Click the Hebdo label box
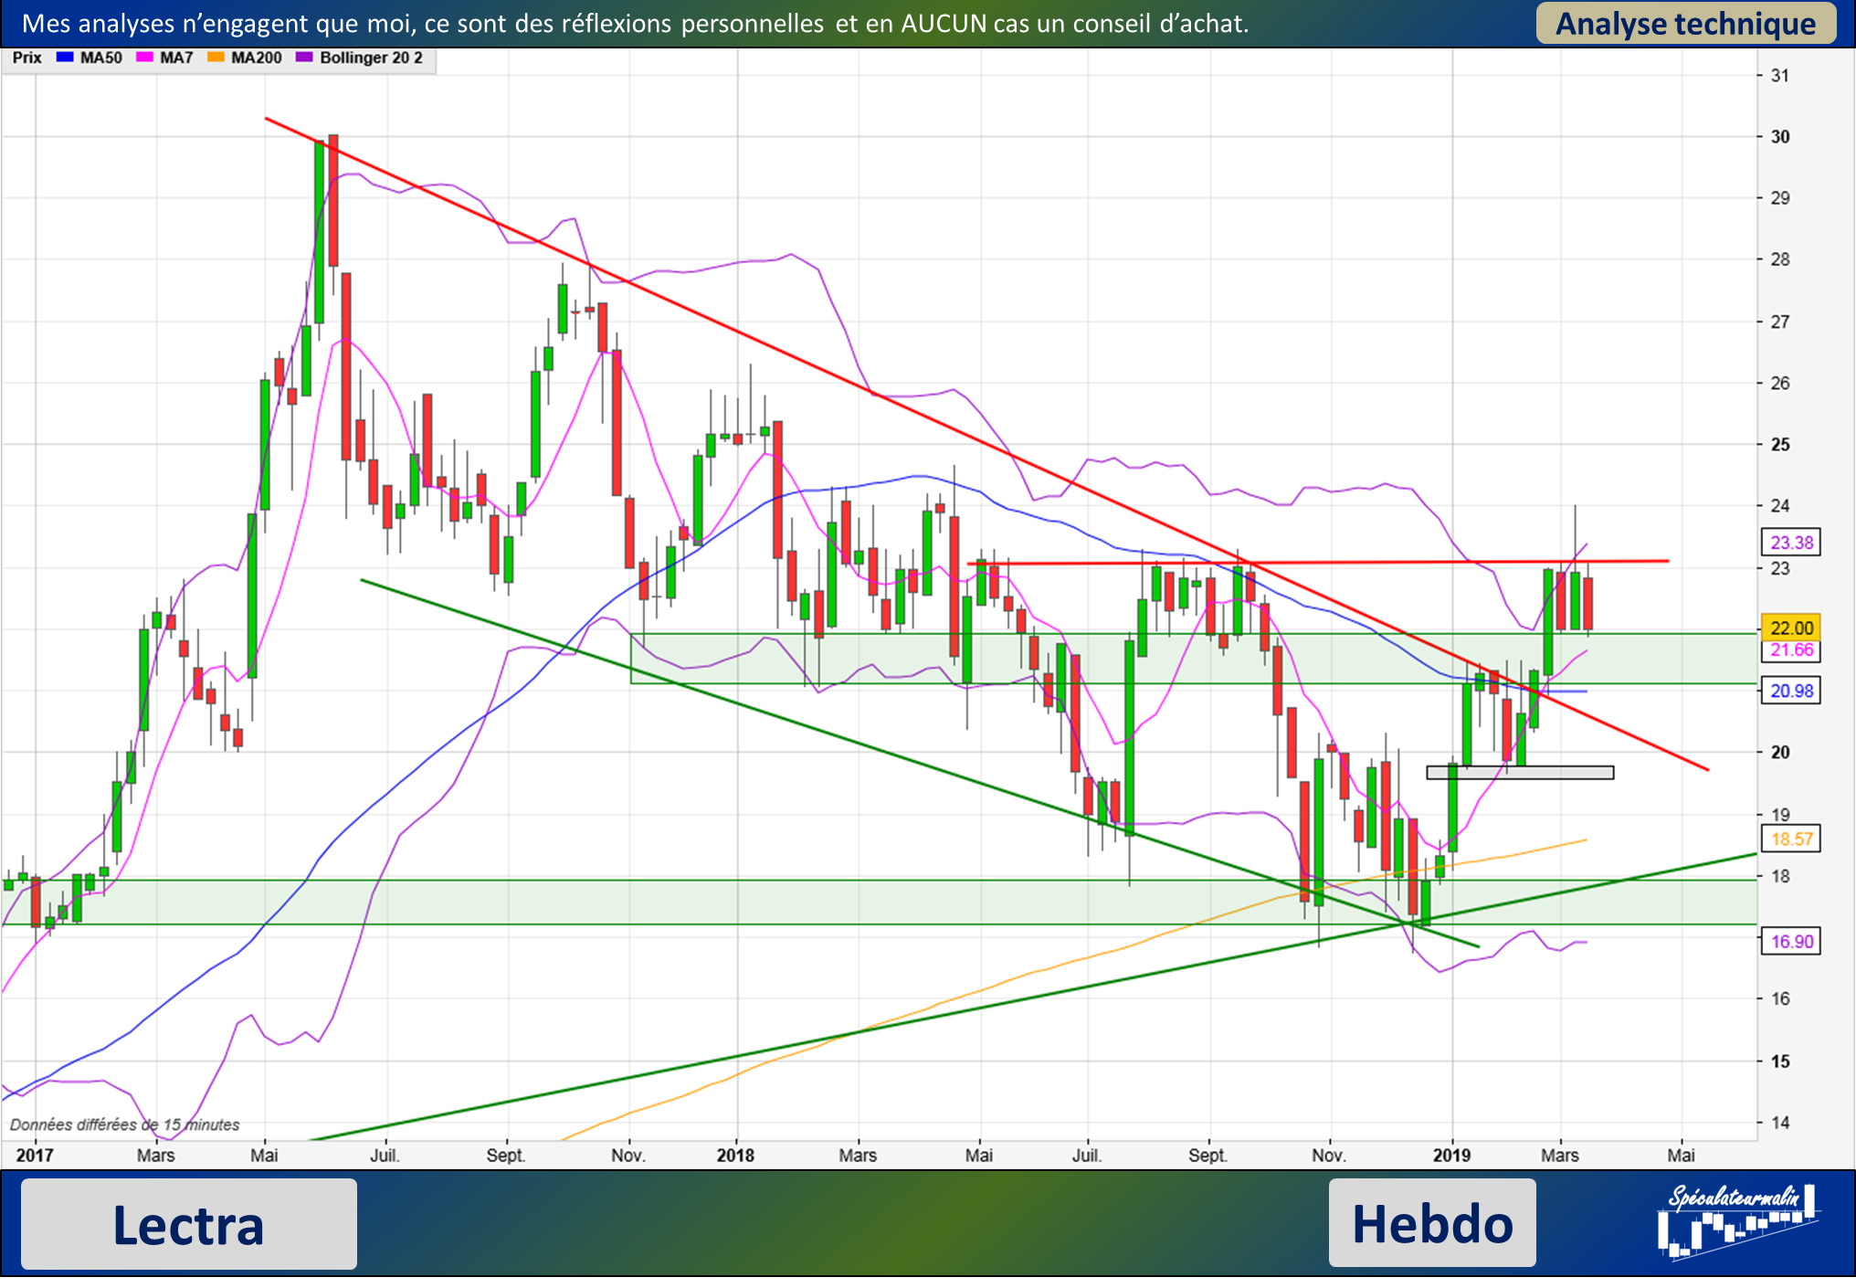1856x1288 pixels. pos(1432,1223)
